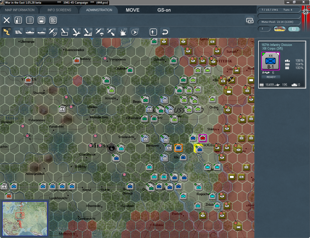Click the MOVE mode label
This screenshot has height=238, width=310.
click(x=133, y=10)
